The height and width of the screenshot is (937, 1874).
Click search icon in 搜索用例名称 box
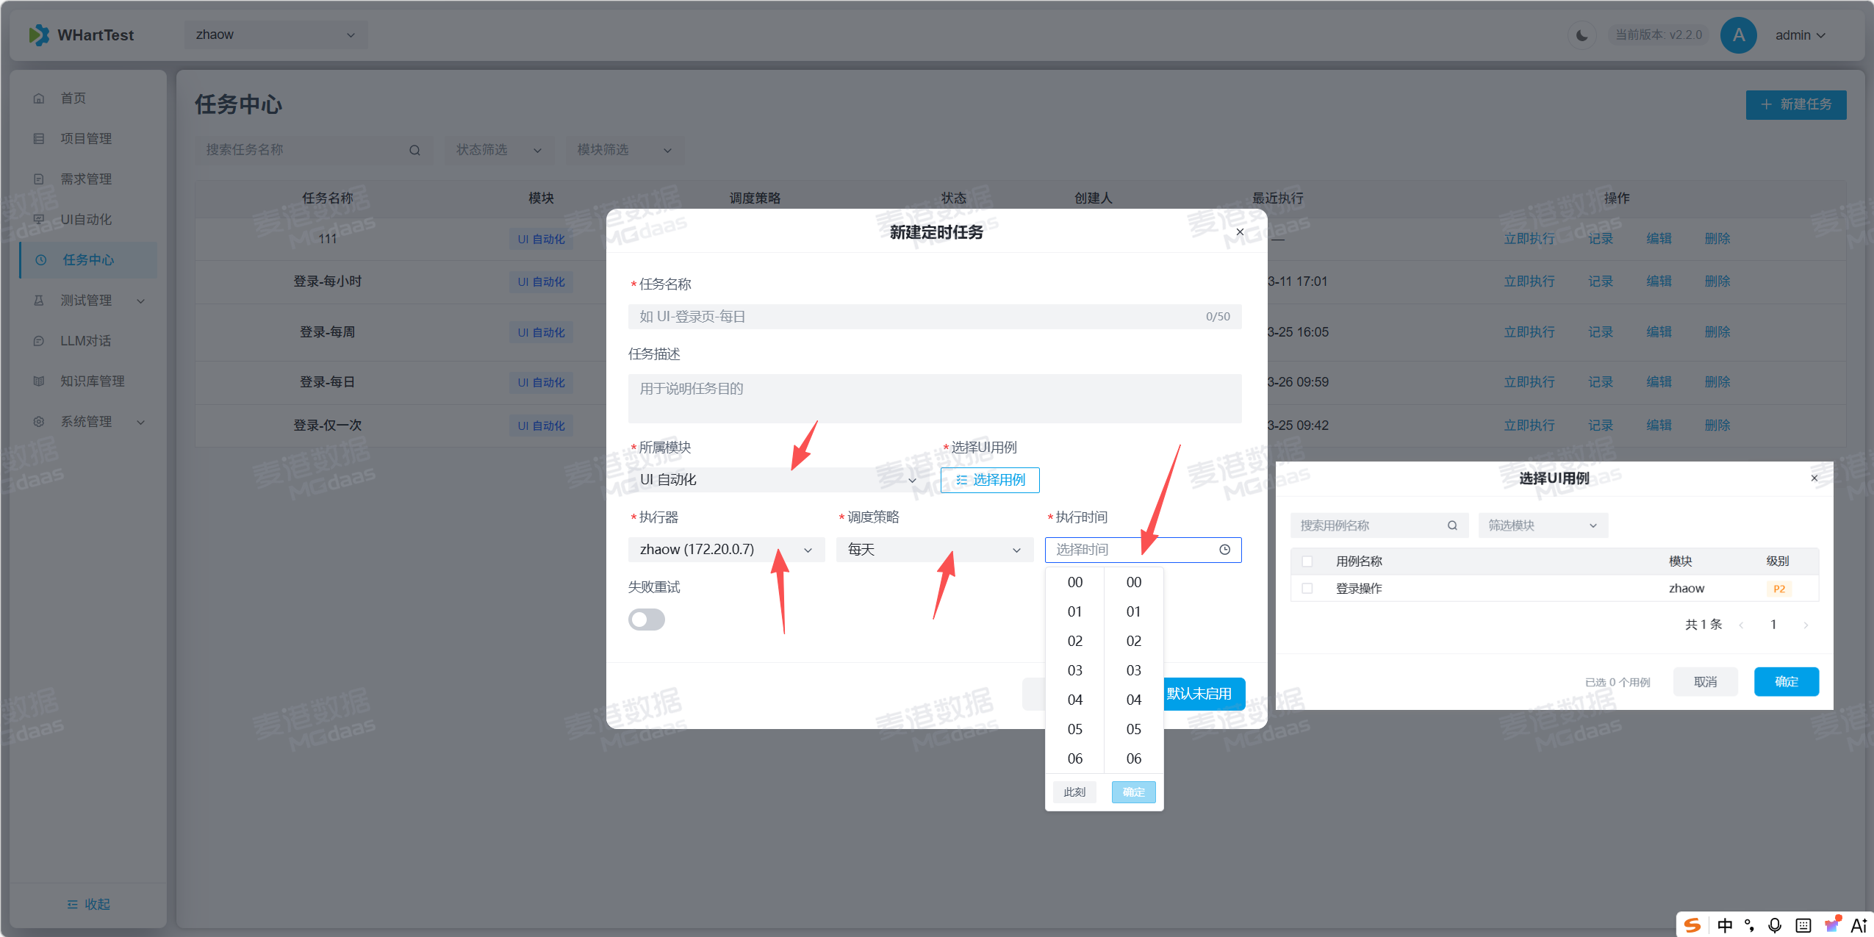coord(1452,525)
